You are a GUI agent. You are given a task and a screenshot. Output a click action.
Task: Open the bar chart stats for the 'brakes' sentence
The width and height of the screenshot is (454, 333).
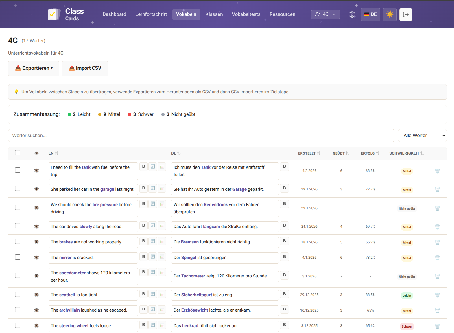(162, 241)
